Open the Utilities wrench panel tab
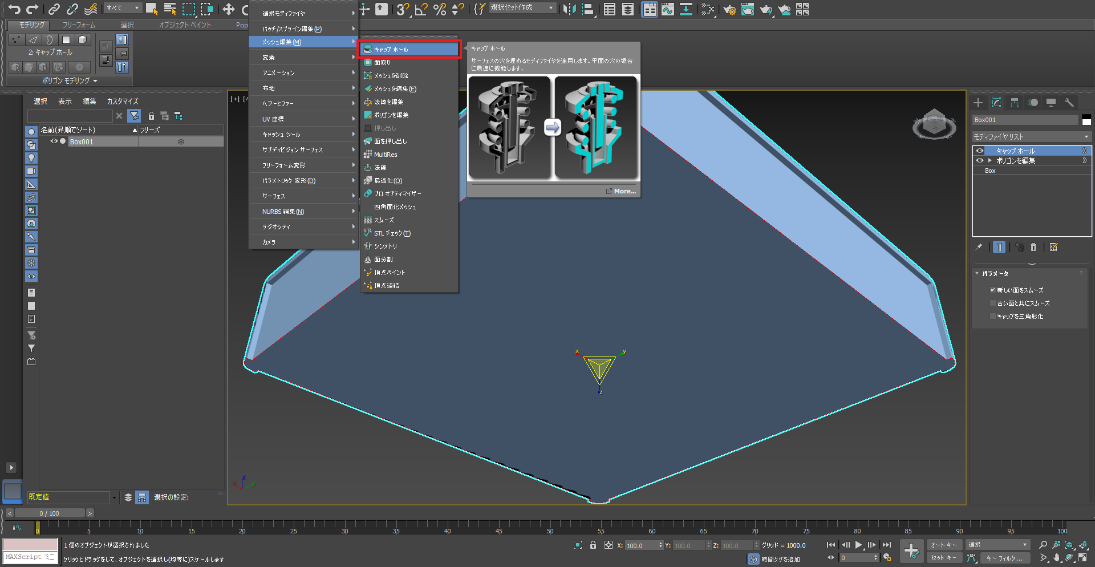Viewport: 1095px width, 567px height. coord(1069,103)
